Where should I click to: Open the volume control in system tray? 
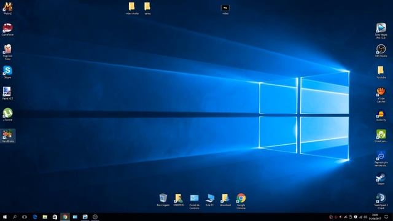click(365, 217)
